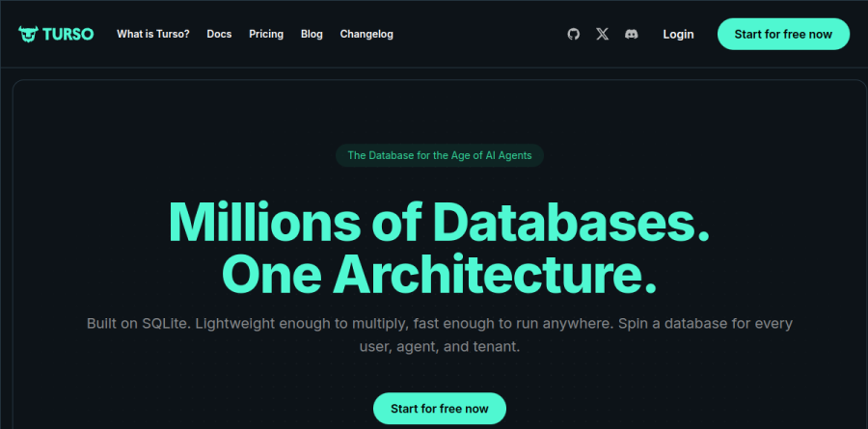Click the header 'Start for free now' button
The image size is (868, 429).
pos(783,34)
